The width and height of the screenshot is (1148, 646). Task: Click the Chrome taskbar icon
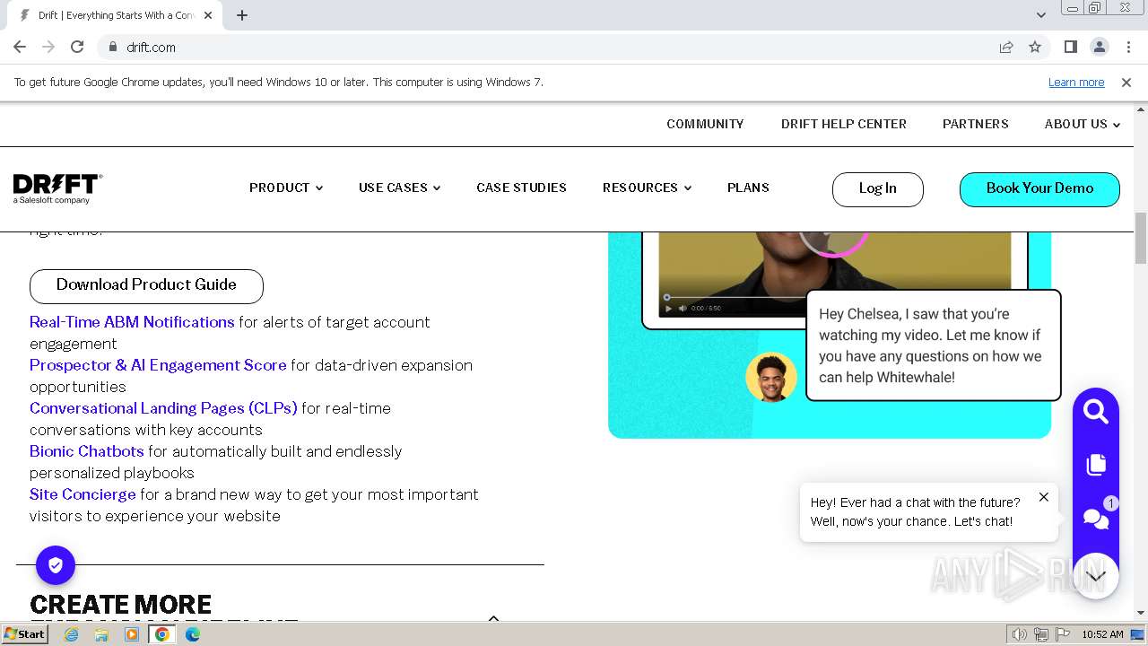162,634
